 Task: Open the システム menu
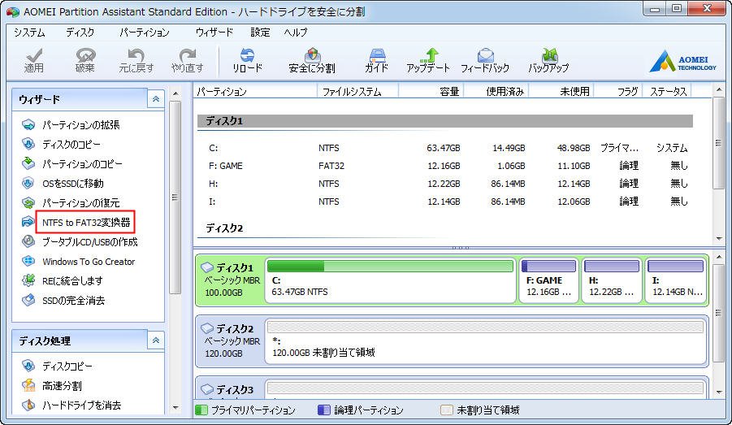tap(29, 33)
